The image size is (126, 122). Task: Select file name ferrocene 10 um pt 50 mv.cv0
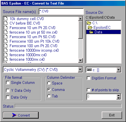(33, 32)
